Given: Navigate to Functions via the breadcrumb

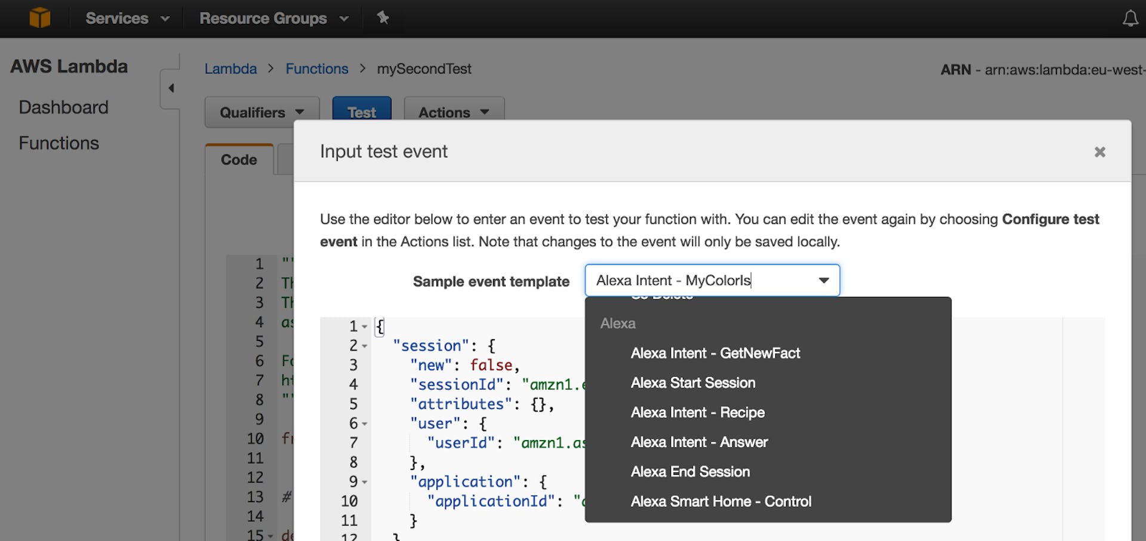Looking at the screenshot, I should [317, 69].
